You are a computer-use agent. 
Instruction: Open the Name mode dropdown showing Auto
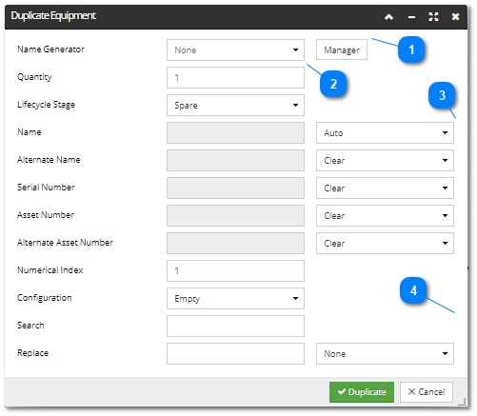pyautogui.click(x=385, y=132)
